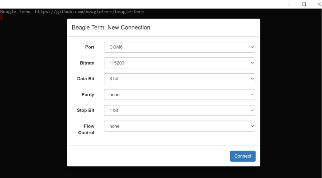Open the Port dropdown showing COM6
The height and width of the screenshot is (178, 322).
click(x=179, y=47)
